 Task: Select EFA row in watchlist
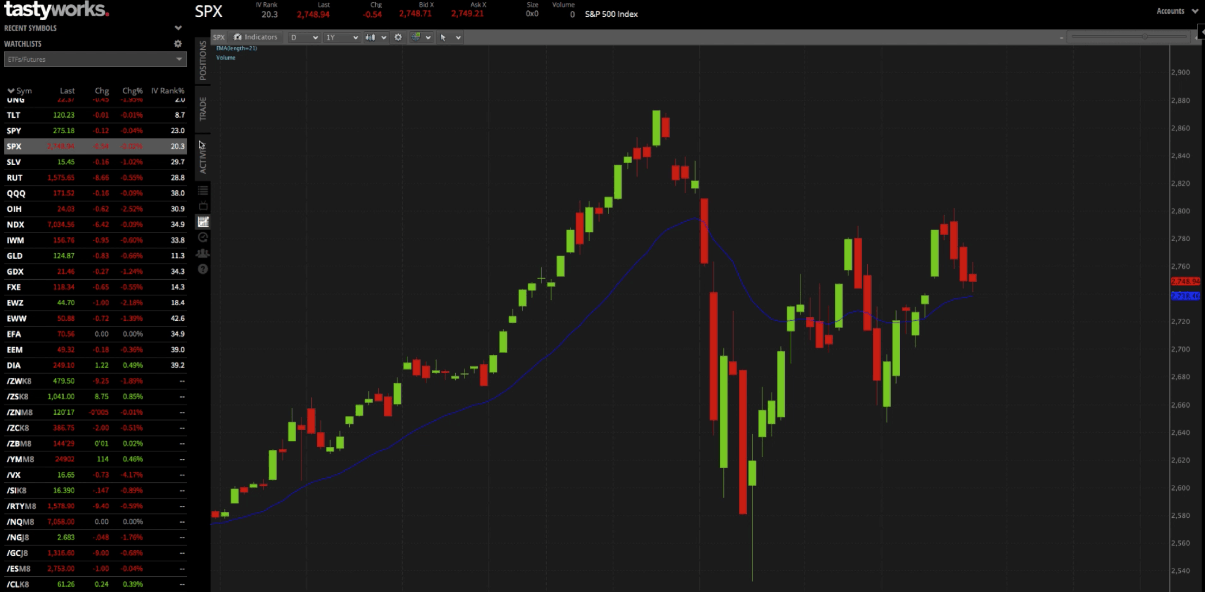pyautogui.click(x=96, y=334)
